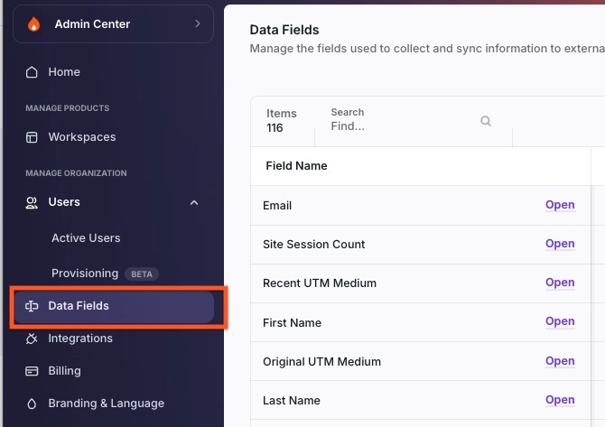Click the Workspaces layout icon
The width and height of the screenshot is (605, 427).
click(32, 137)
